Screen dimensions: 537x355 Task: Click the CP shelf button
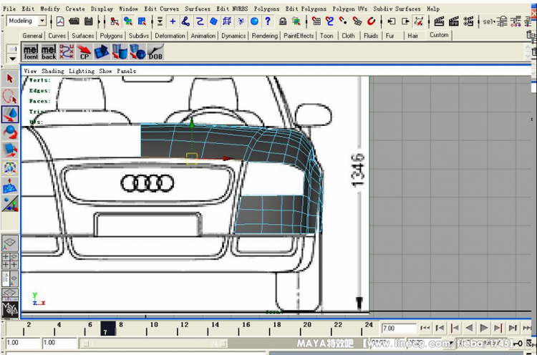click(x=84, y=52)
